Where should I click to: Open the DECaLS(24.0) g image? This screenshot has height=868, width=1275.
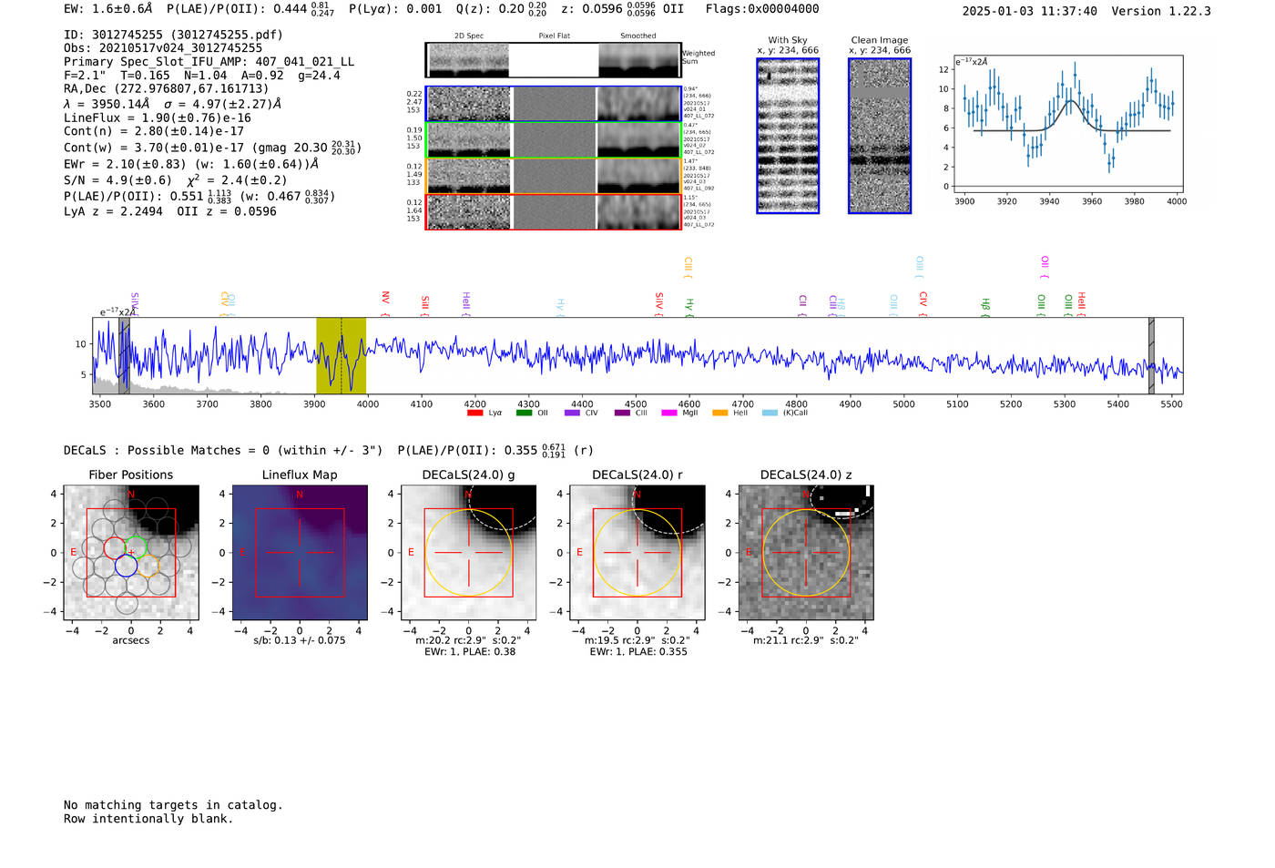tap(469, 552)
